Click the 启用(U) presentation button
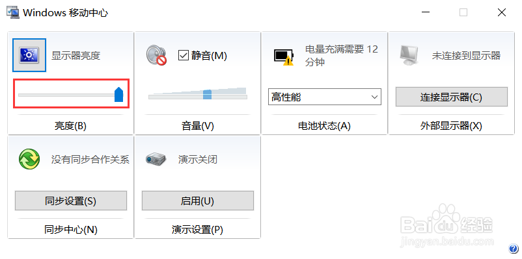 [198, 201]
